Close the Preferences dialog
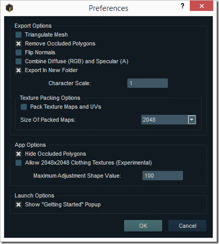The image size is (219, 244). [201, 6]
